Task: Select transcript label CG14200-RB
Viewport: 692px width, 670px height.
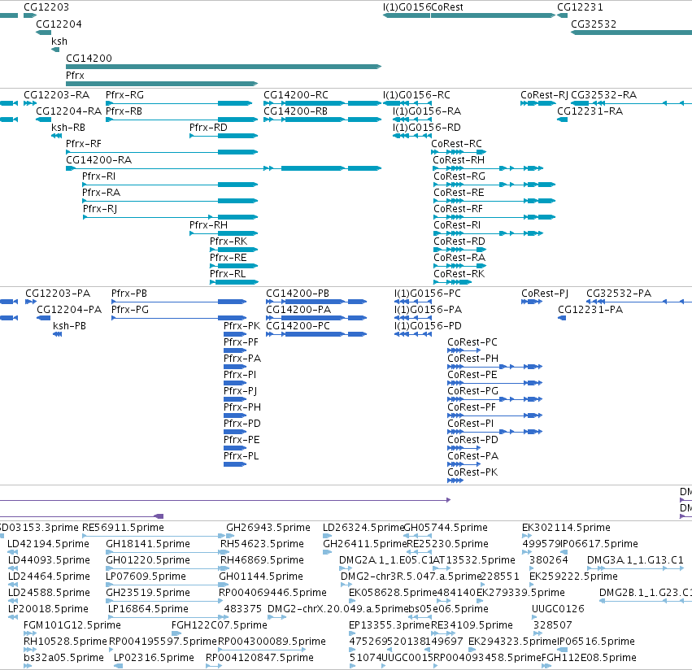Action: coord(295,111)
